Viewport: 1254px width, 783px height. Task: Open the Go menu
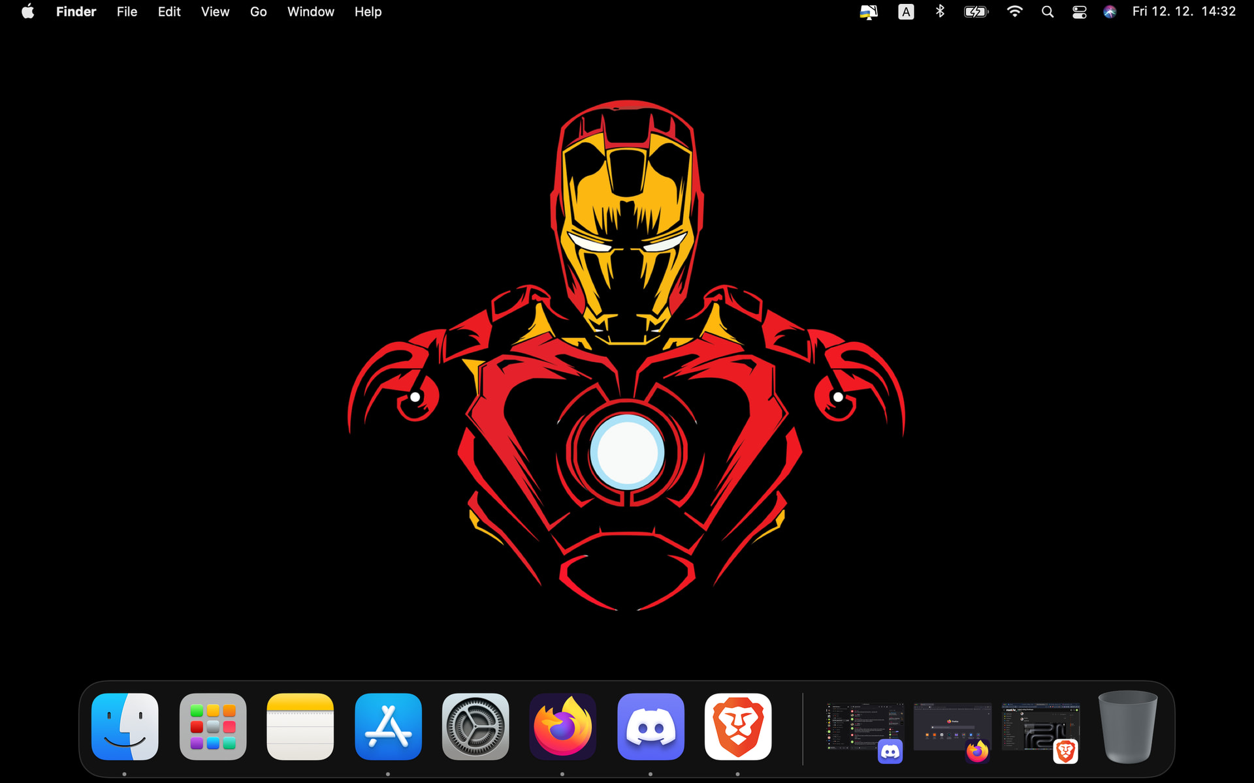click(258, 12)
